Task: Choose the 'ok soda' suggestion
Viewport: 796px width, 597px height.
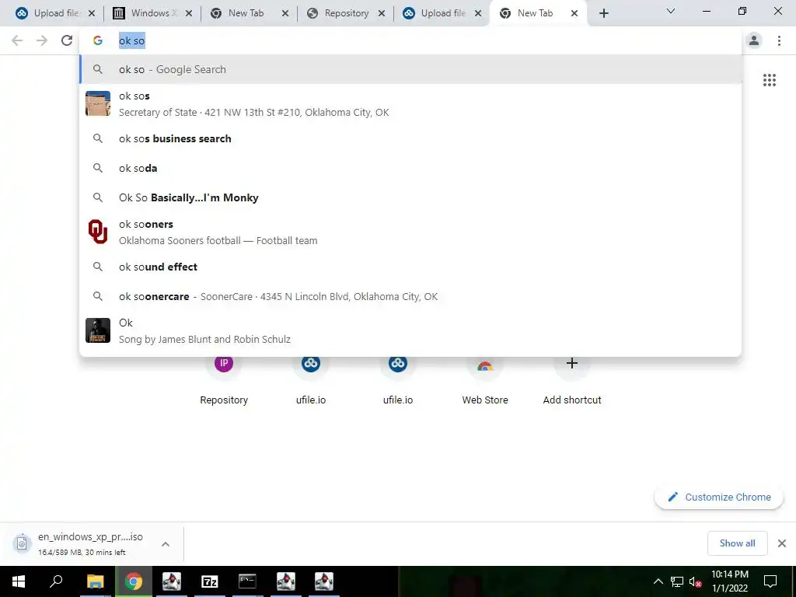Action: click(x=410, y=168)
